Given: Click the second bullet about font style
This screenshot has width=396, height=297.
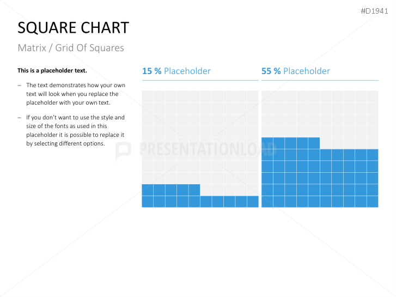Looking at the screenshot, I should click(x=75, y=130).
